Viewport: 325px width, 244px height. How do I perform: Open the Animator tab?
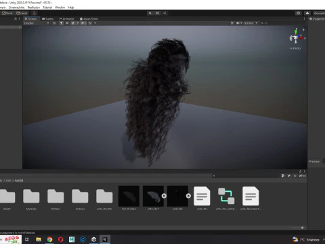pyautogui.click(x=66, y=19)
